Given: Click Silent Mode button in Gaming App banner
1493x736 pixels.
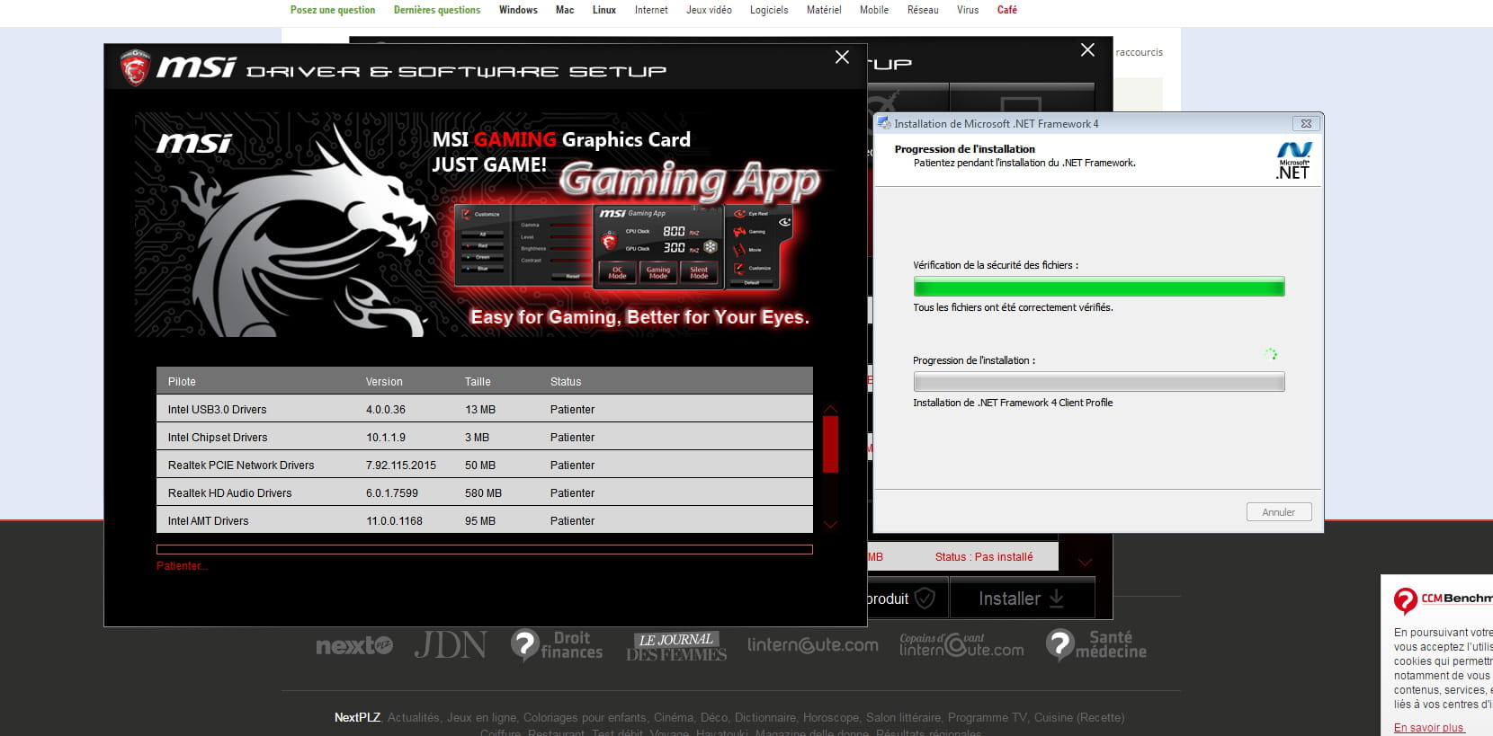Looking at the screenshot, I should coord(699,272).
